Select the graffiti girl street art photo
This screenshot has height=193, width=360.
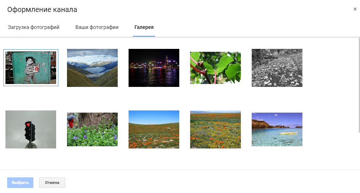31,68
